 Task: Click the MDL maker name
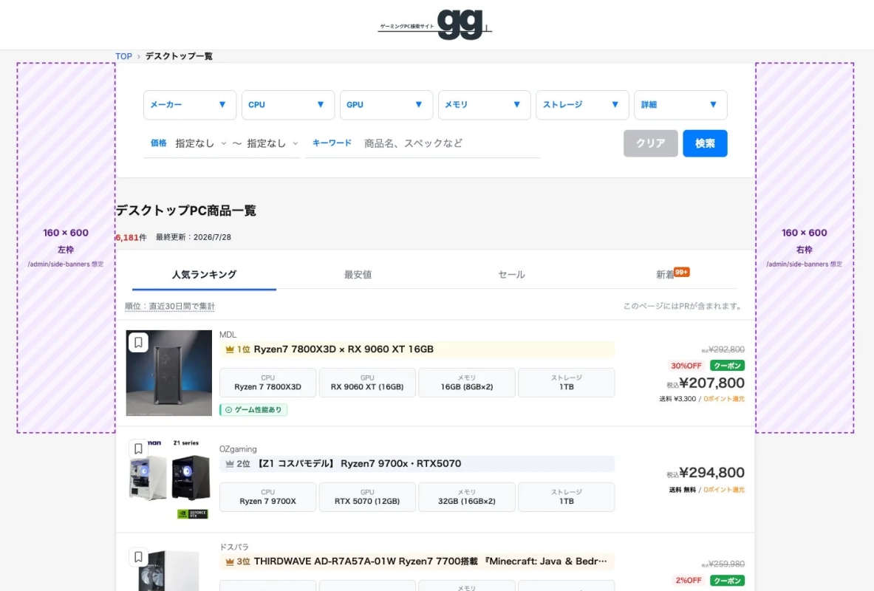(x=228, y=335)
